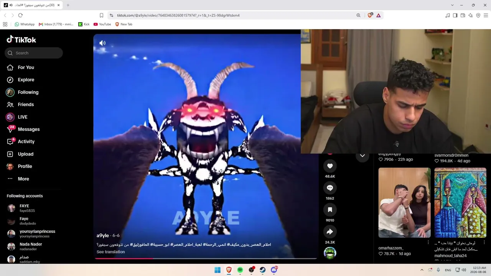Open Discord from the taskbar
Image resolution: width=491 pixels, height=276 pixels.
click(x=274, y=270)
